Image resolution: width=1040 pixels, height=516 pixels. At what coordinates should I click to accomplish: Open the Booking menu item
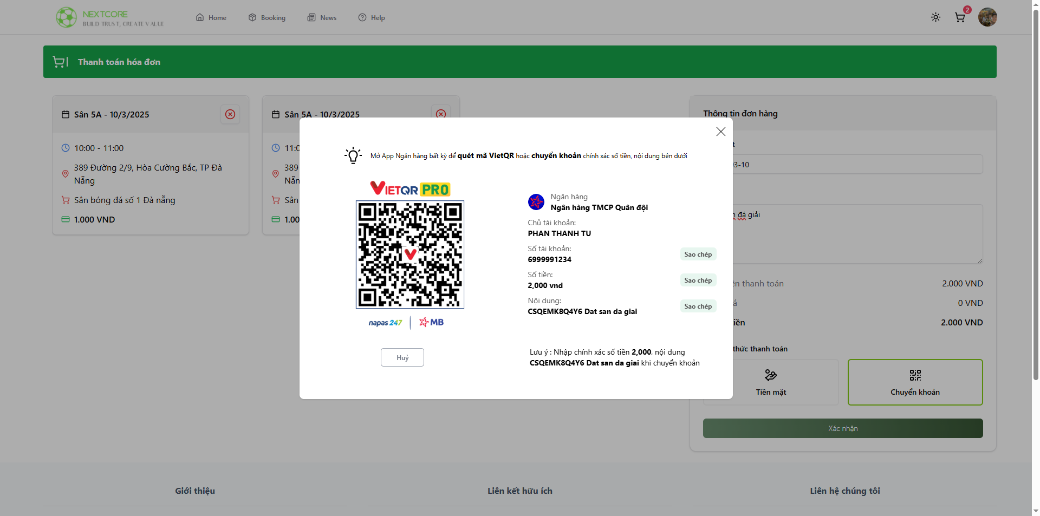(x=267, y=18)
